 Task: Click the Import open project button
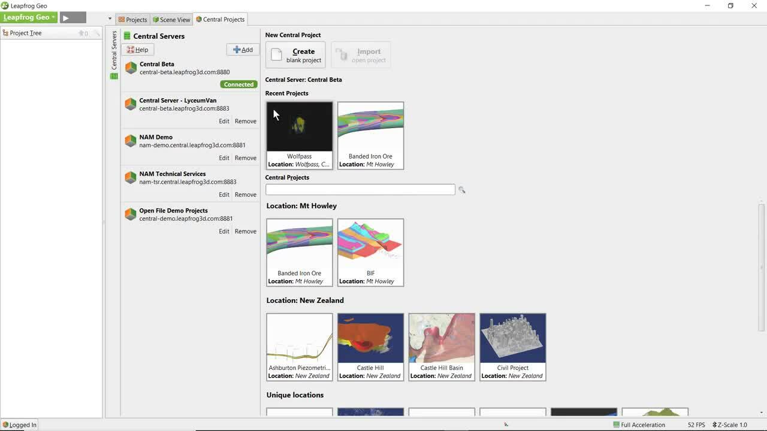[x=361, y=55]
